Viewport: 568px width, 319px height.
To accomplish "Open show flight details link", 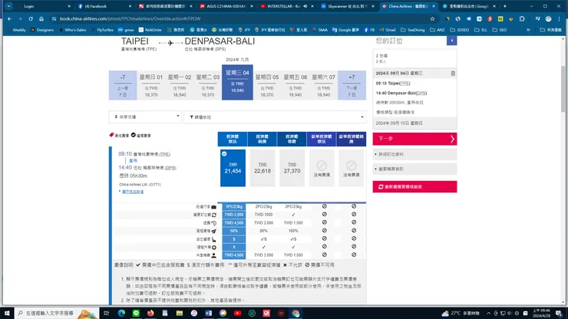I will click(133, 192).
